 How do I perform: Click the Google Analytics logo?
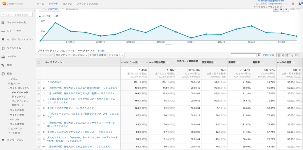(x=12, y=4)
